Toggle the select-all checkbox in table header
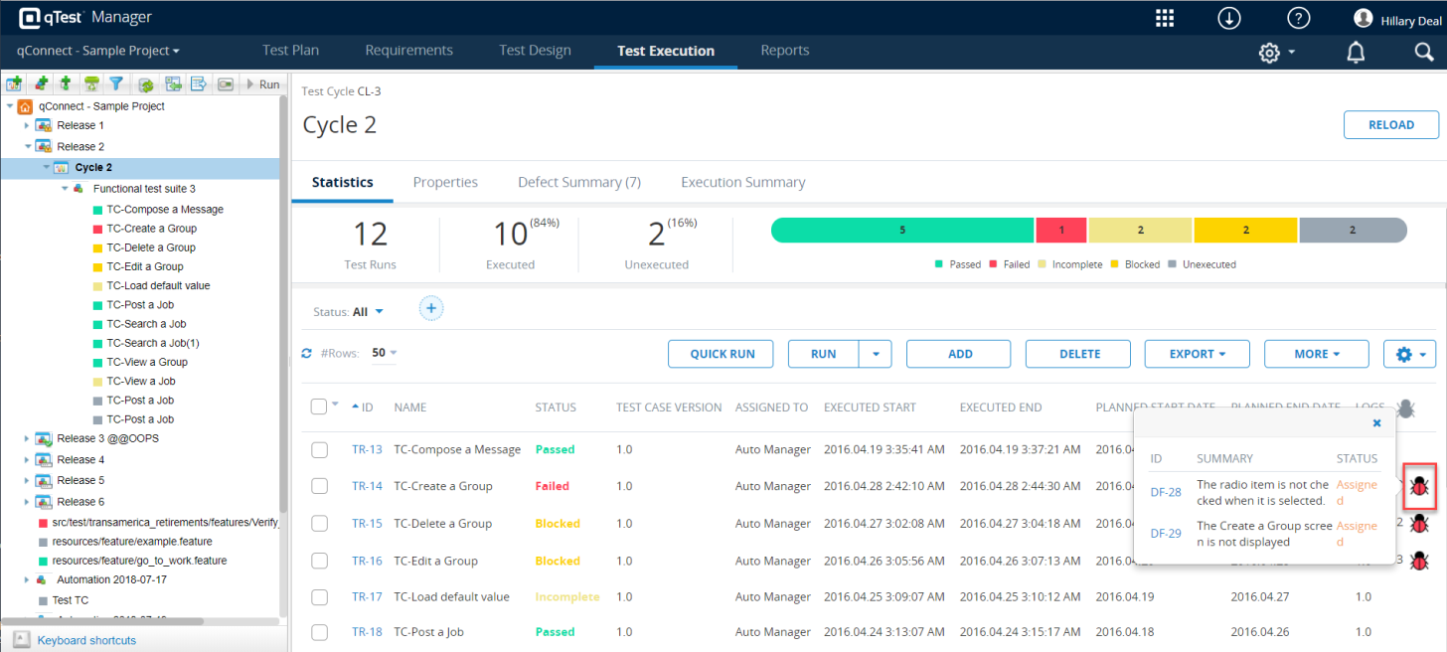 click(x=318, y=407)
